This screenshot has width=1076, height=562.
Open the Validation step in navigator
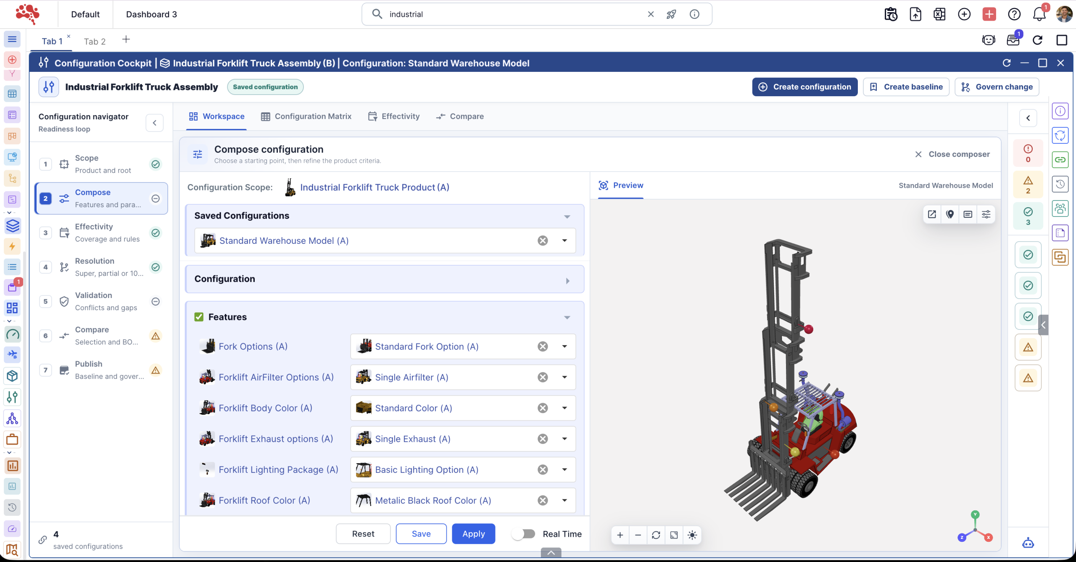point(101,301)
